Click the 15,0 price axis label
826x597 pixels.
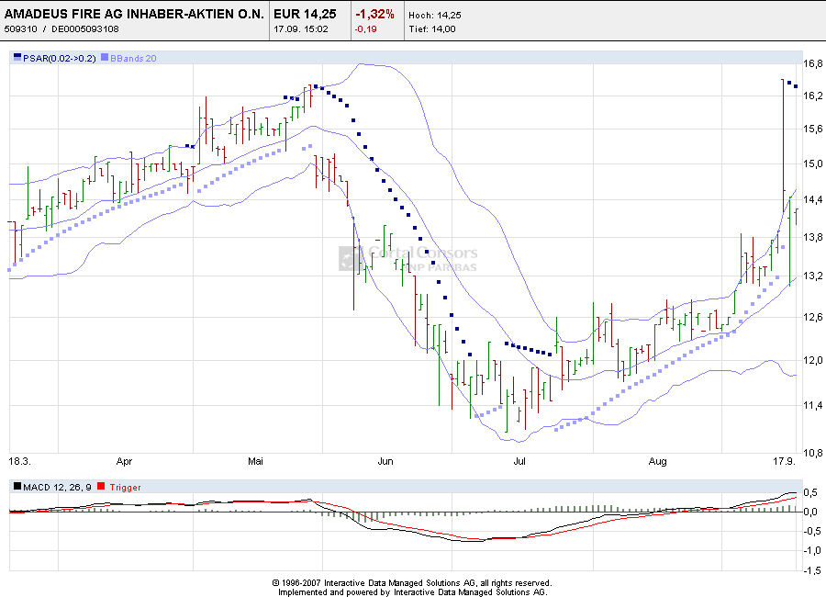813,164
